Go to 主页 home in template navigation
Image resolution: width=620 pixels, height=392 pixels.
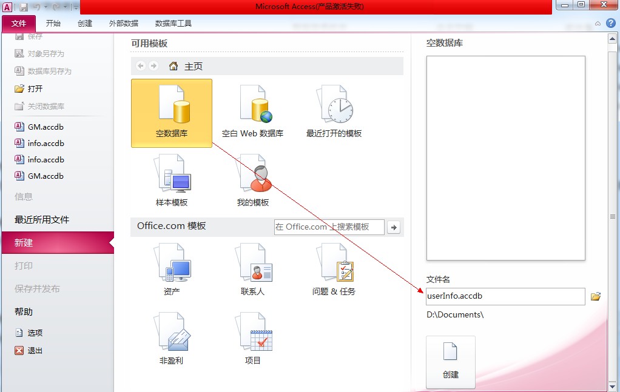(186, 66)
